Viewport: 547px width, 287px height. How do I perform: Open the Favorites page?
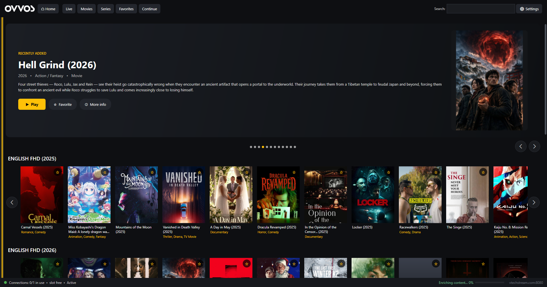[x=126, y=9]
